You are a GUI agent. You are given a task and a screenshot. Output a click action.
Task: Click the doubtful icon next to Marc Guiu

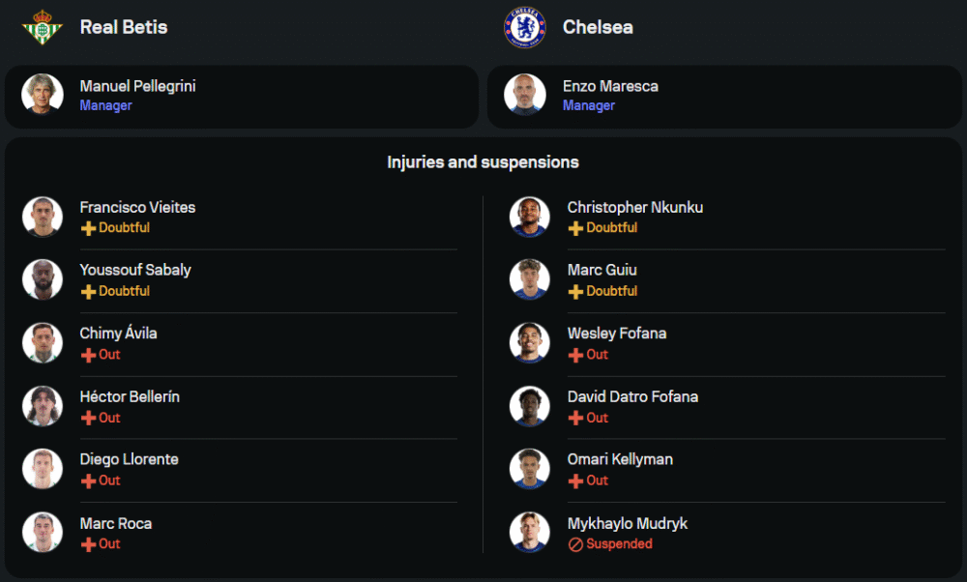click(x=575, y=291)
